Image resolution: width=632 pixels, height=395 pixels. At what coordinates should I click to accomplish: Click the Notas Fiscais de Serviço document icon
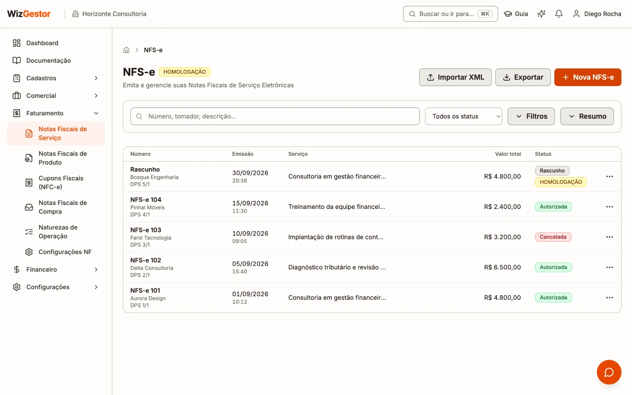click(29, 134)
